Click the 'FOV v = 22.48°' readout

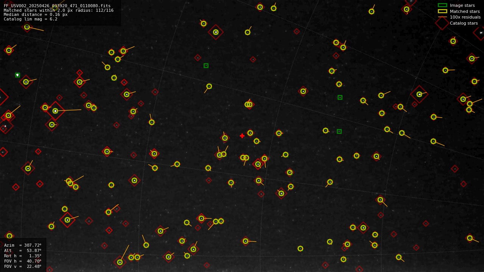click(x=23, y=266)
